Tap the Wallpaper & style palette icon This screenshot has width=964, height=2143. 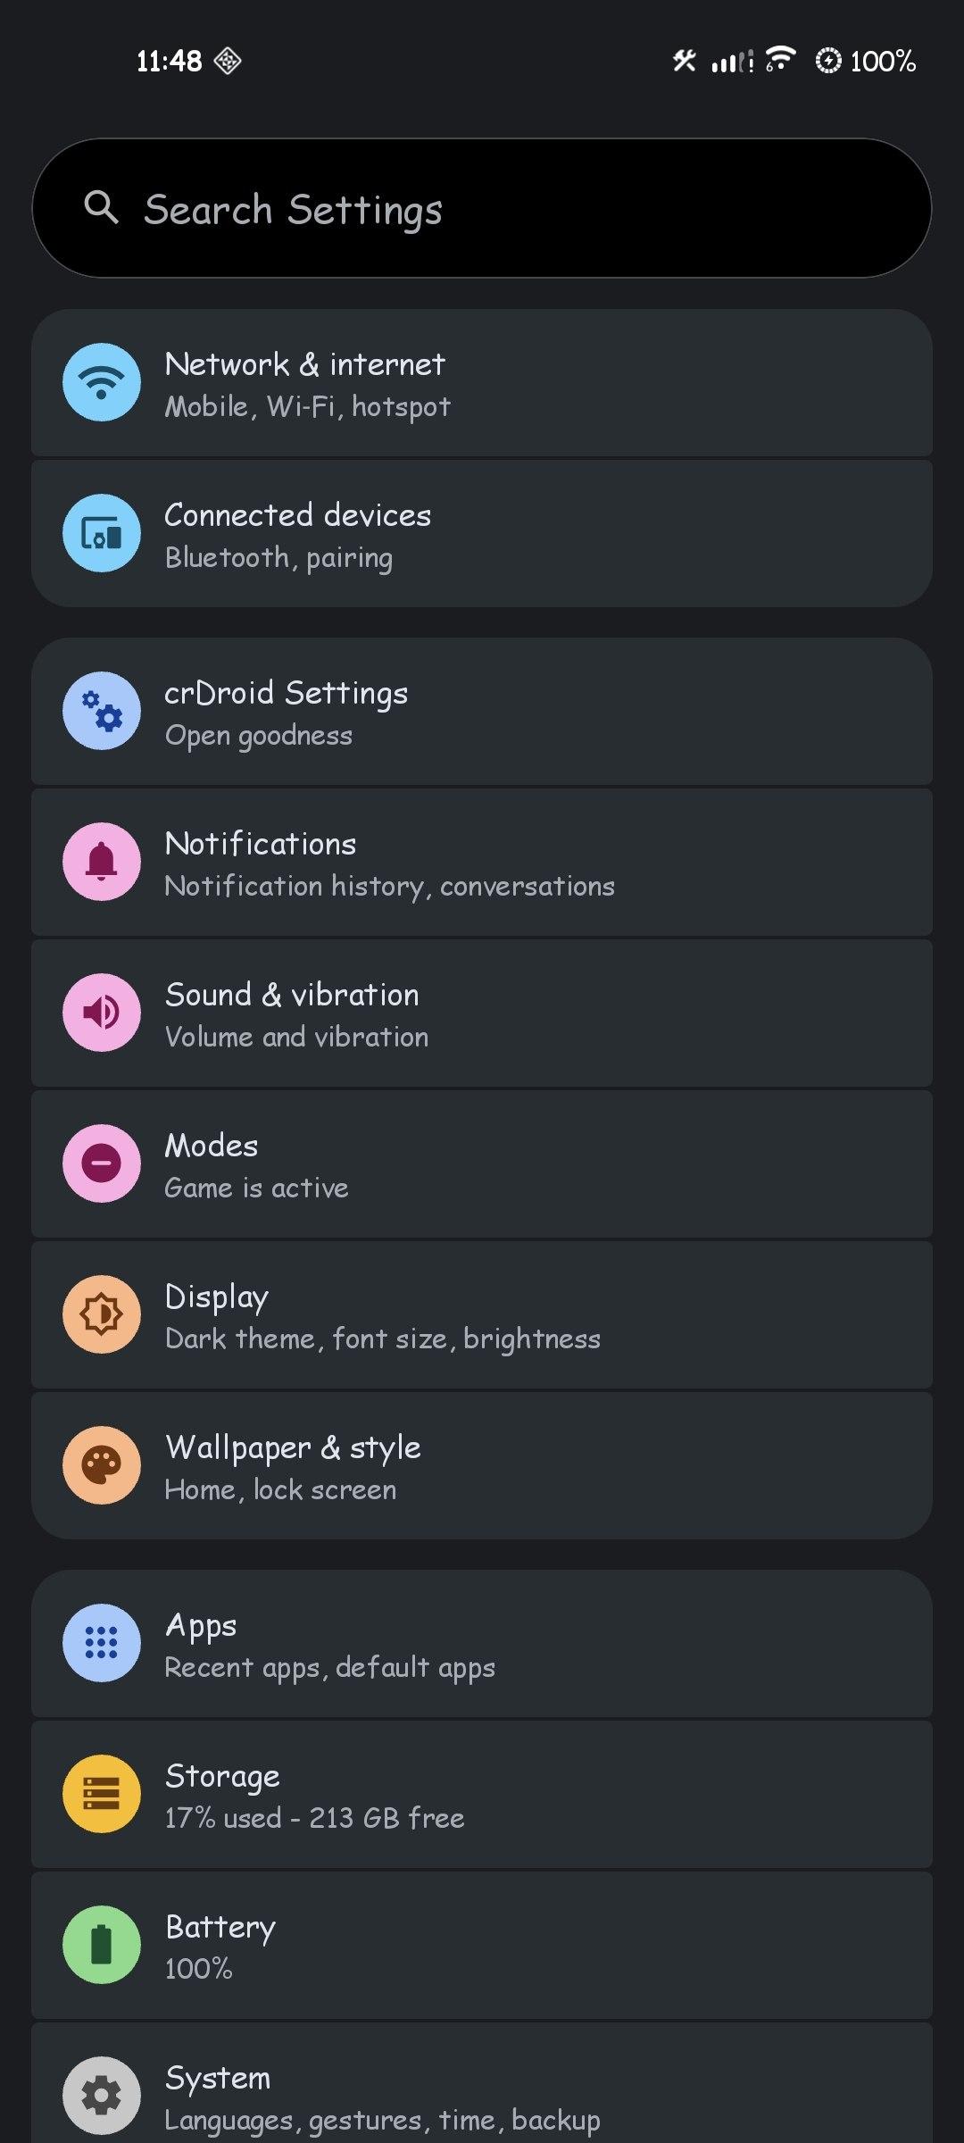tap(102, 1465)
